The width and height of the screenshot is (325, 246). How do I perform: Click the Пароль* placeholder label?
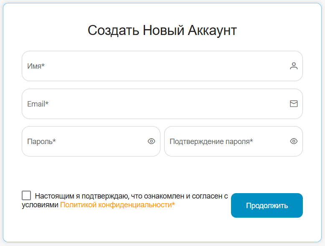point(41,142)
